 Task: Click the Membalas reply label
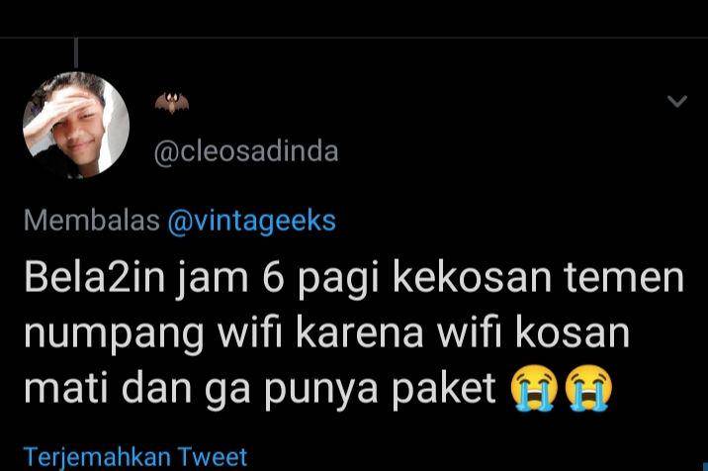pos(92,221)
